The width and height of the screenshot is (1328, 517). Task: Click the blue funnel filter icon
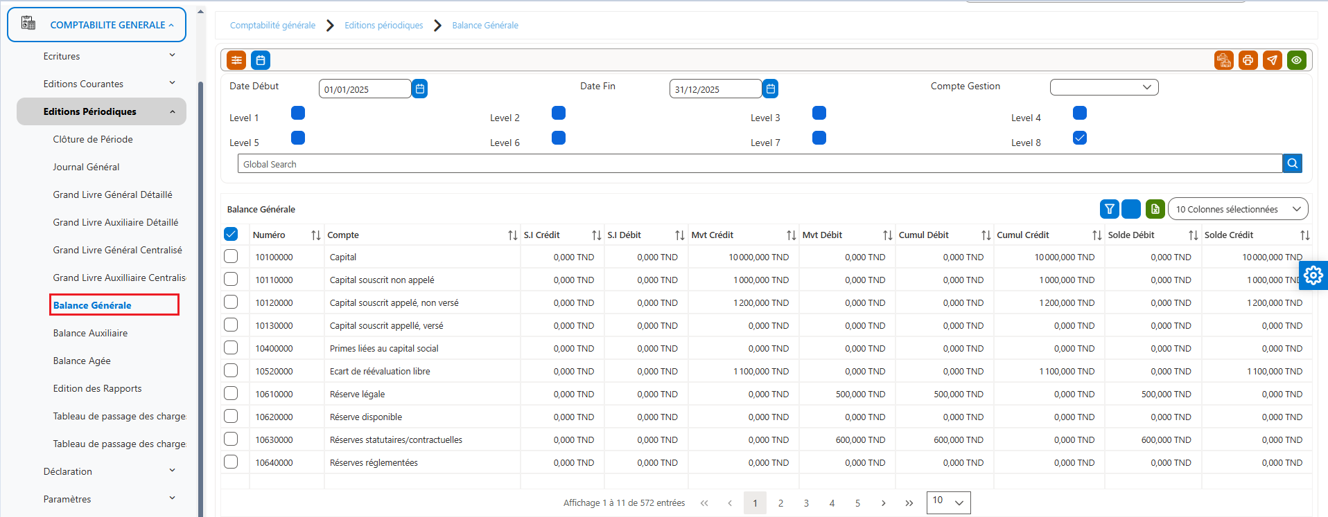(1110, 209)
